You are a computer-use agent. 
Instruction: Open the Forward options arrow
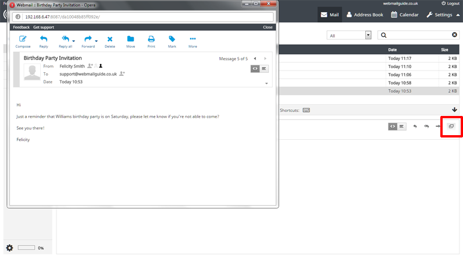(x=96, y=41)
